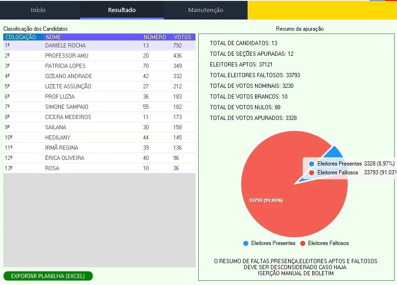Go to the Manutenção tab

(x=205, y=10)
